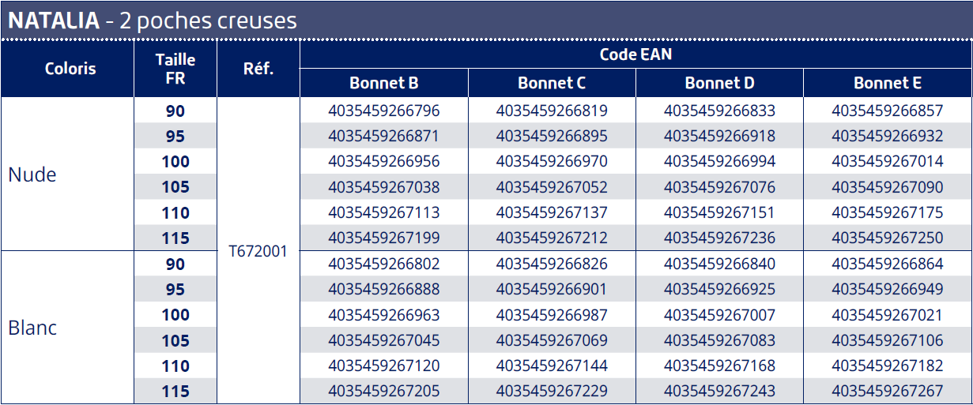Viewport: 973px width, 405px height.
Task: Click the NATALIA - 2 poches creuses title
Action: (153, 21)
